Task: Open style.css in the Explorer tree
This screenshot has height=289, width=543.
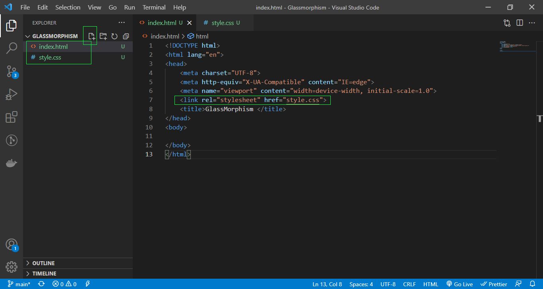Action: click(x=78, y=58)
